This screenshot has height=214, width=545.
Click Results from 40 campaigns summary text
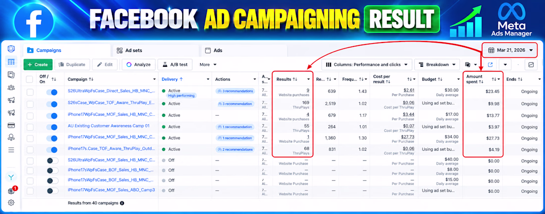(x=93, y=203)
